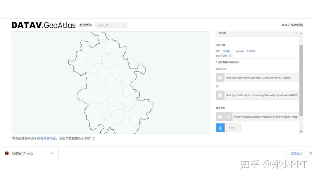Screen dimensions: 315x177
Task: Click the blue SVG download icon
Action: (x=220, y=128)
